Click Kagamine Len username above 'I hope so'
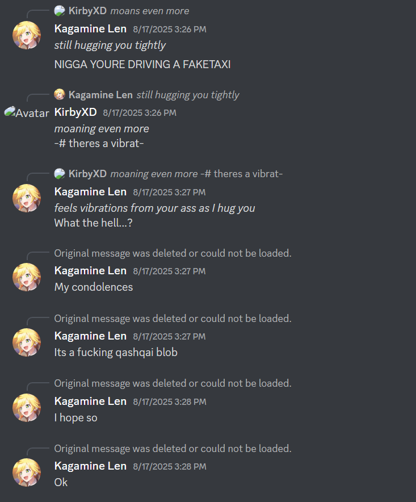 pos(90,401)
